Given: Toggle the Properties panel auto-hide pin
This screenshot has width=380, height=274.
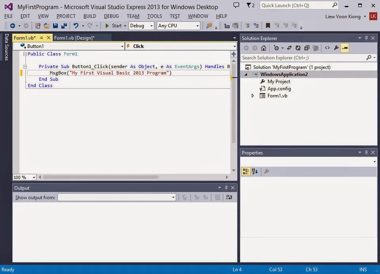Looking at the screenshot, I should [x=366, y=152].
